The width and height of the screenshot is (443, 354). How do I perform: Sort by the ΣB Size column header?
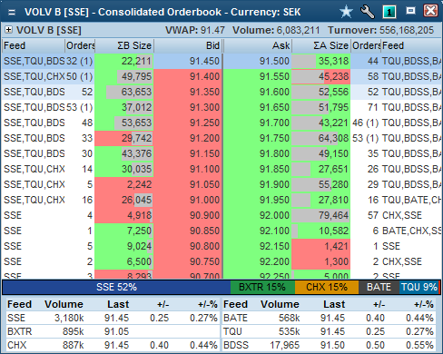[124, 45]
